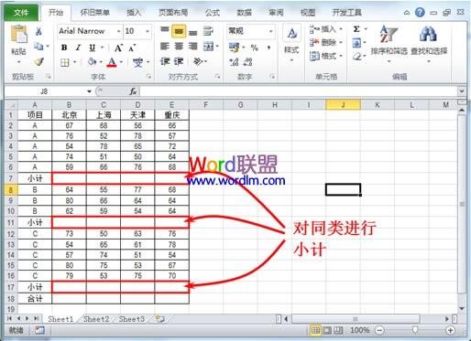This screenshot has height=341, width=471.
Task: Open Find and Select (查找和选择)
Action: click(428, 44)
